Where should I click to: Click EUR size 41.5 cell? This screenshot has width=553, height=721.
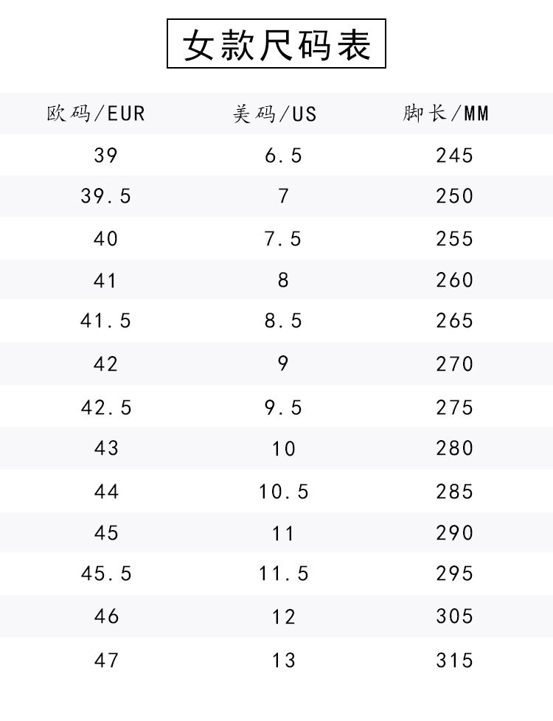pyautogui.click(x=106, y=321)
